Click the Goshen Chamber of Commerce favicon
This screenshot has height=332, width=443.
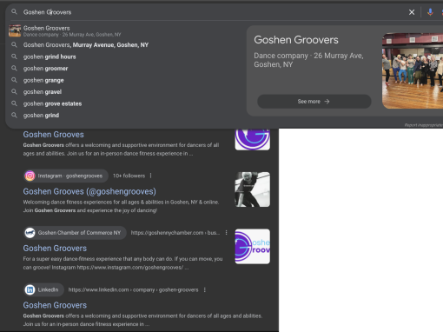point(30,233)
